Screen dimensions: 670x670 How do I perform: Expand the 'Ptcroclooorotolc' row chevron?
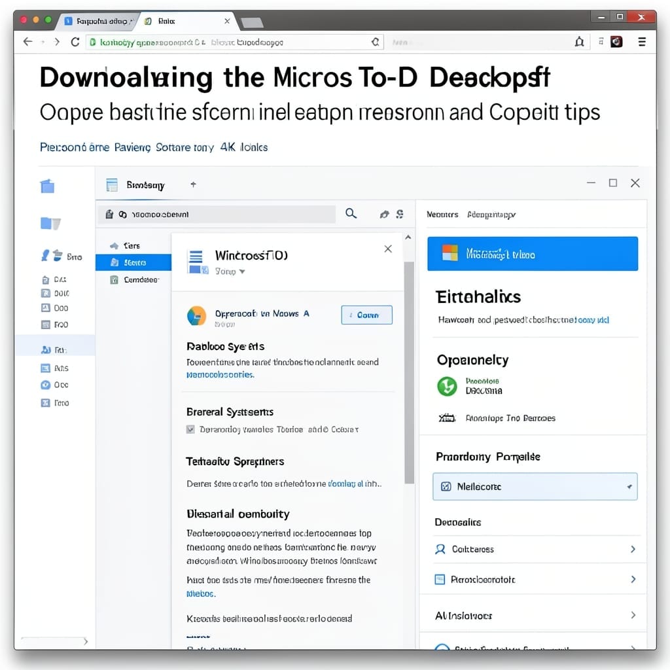[633, 579]
